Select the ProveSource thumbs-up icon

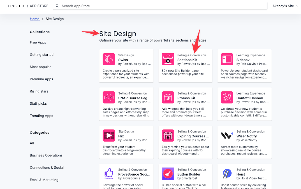(109, 173)
